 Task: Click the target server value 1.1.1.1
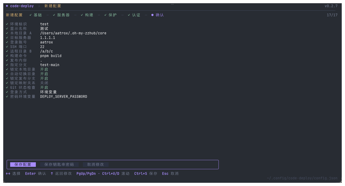click(48, 38)
